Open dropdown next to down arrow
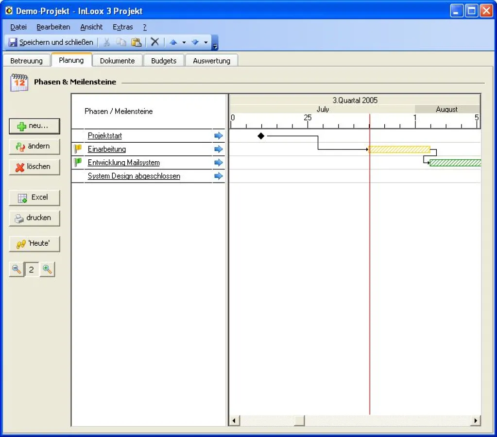 (x=206, y=43)
